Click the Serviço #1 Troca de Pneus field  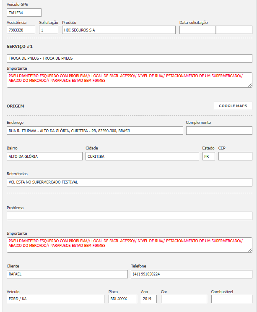pos(130,58)
